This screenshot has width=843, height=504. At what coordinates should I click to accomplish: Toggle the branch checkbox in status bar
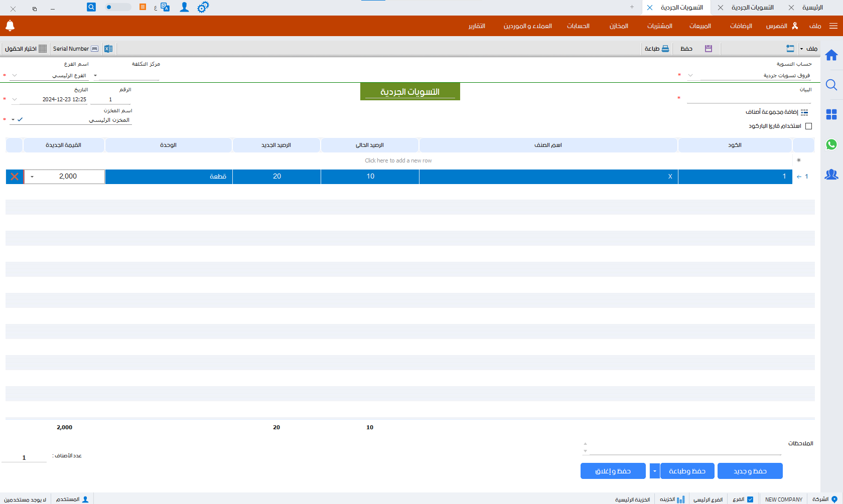coord(750,499)
